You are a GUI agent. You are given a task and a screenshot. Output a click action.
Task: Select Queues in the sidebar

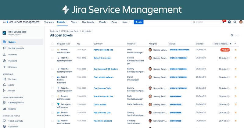click(x=22, y=42)
